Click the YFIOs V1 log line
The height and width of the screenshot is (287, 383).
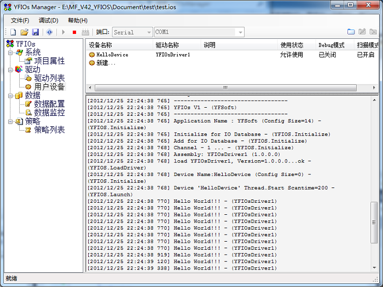click(x=162, y=107)
